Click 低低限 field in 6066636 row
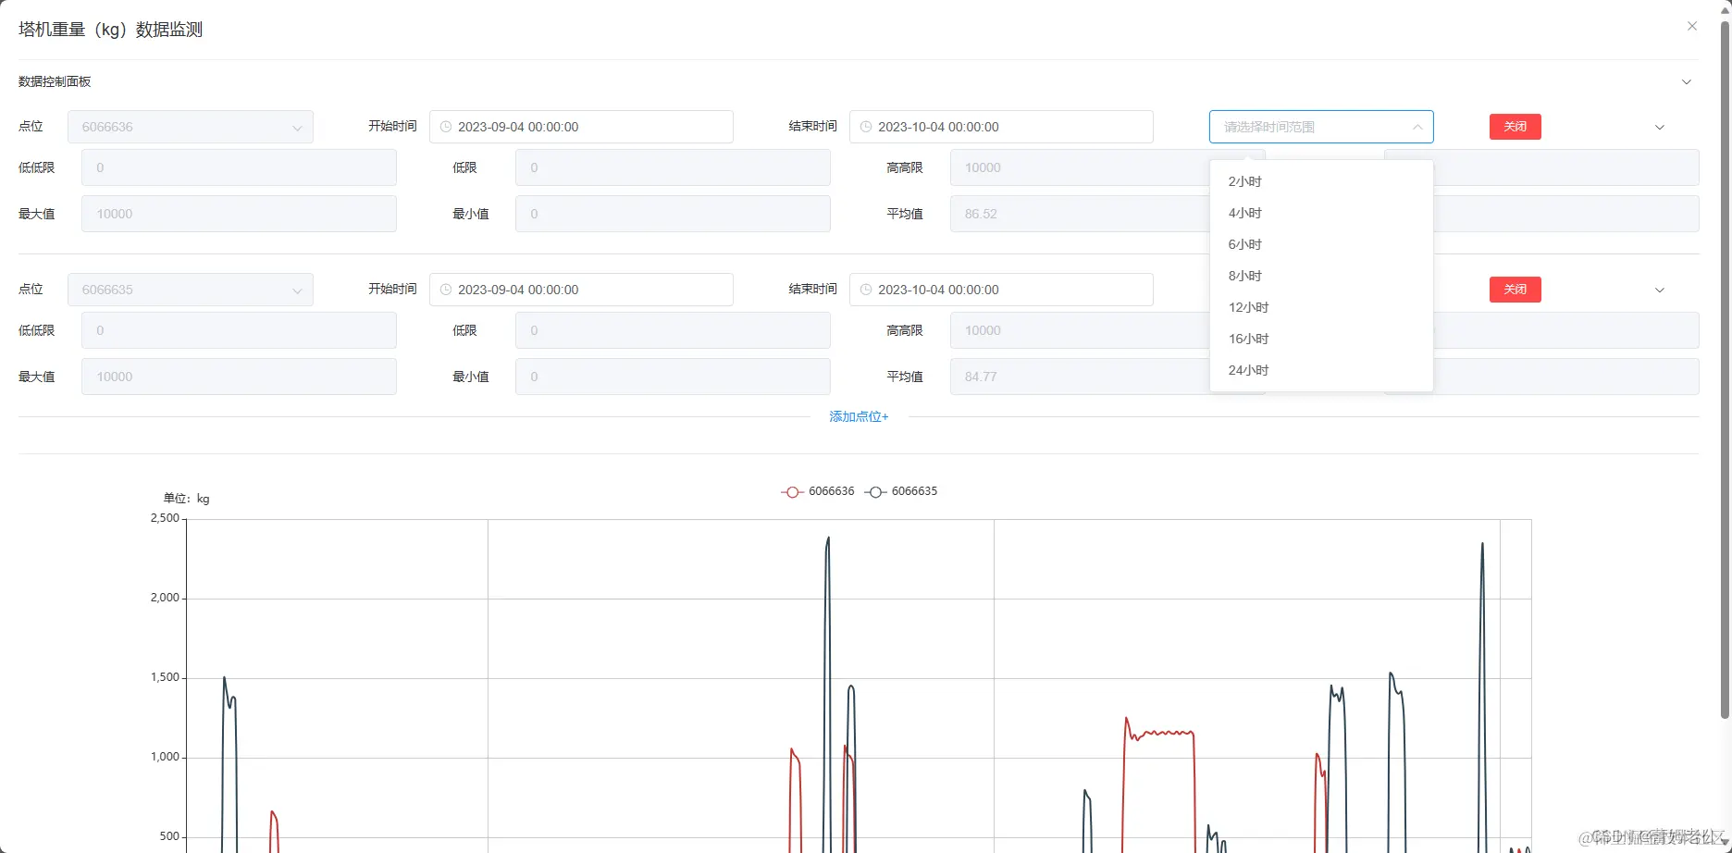This screenshot has height=853, width=1732. click(x=239, y=167)
